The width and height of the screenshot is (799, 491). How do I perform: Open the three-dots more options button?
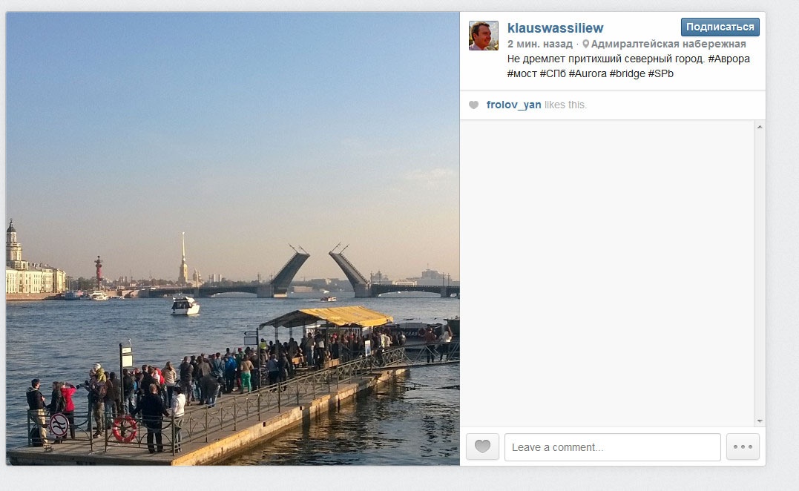point(743,446)
